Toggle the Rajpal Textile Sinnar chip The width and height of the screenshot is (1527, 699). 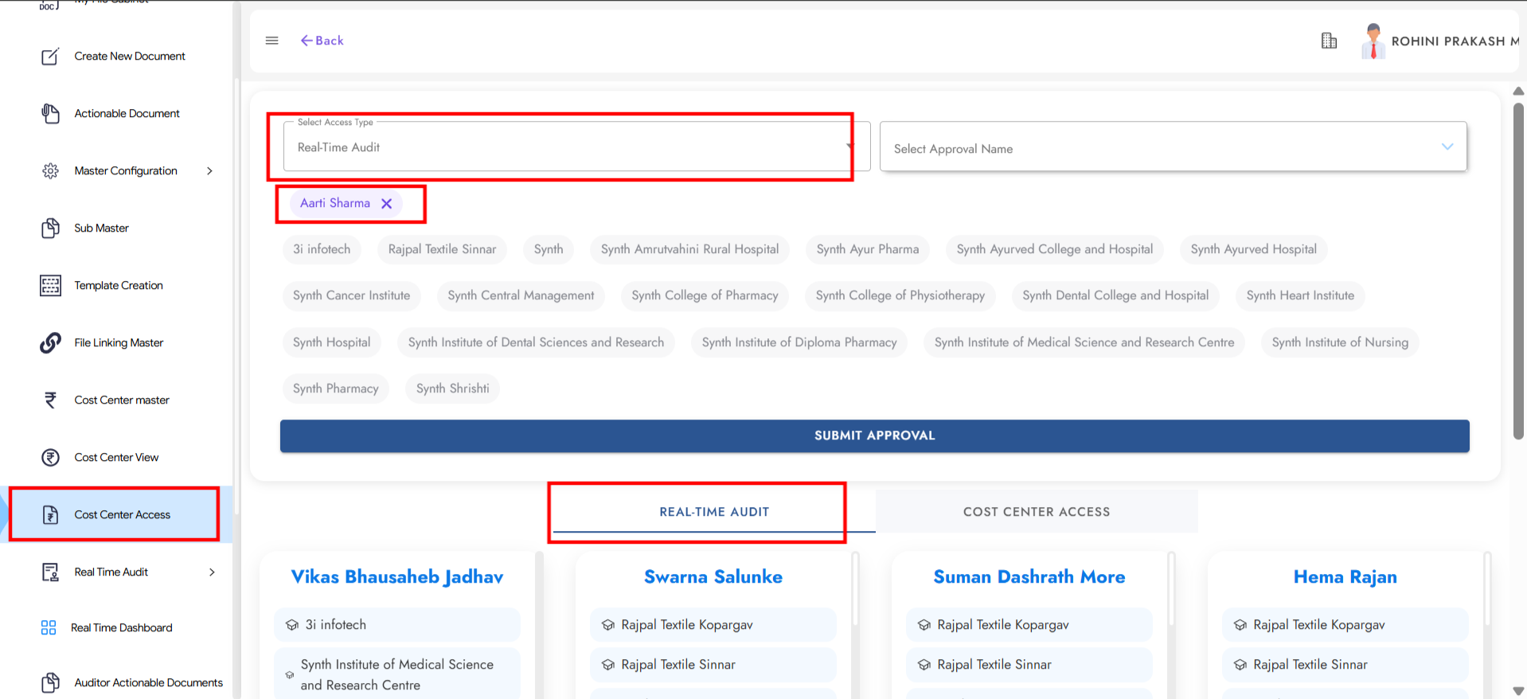click(x=442, y=249)
